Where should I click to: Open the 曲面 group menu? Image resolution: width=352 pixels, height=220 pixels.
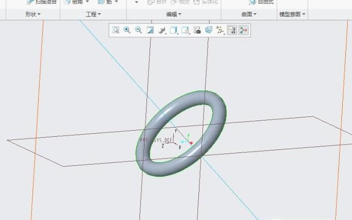(249, 14)
